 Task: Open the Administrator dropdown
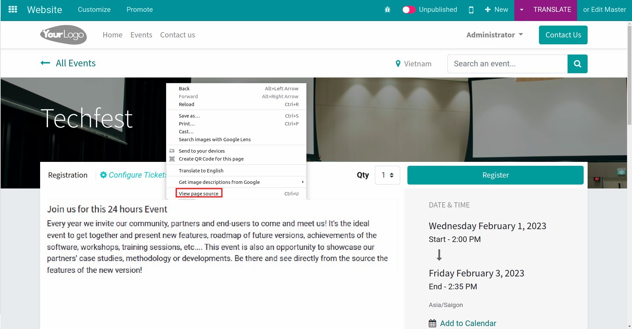point(495,35)
